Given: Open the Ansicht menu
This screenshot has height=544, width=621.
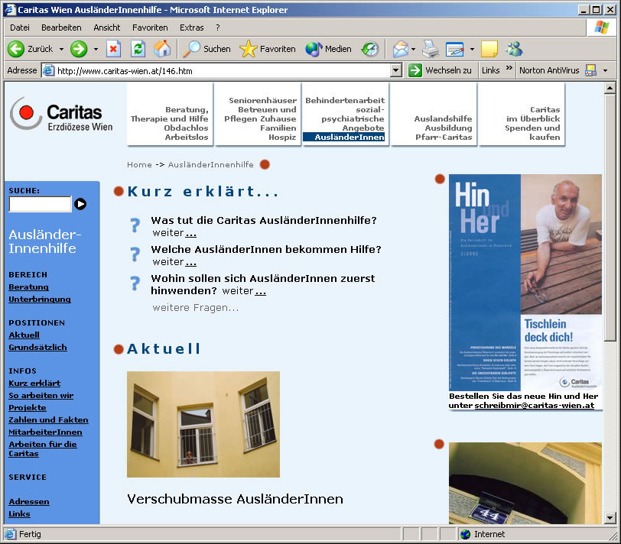Looking at the screenshot, I should coord(107,28).
